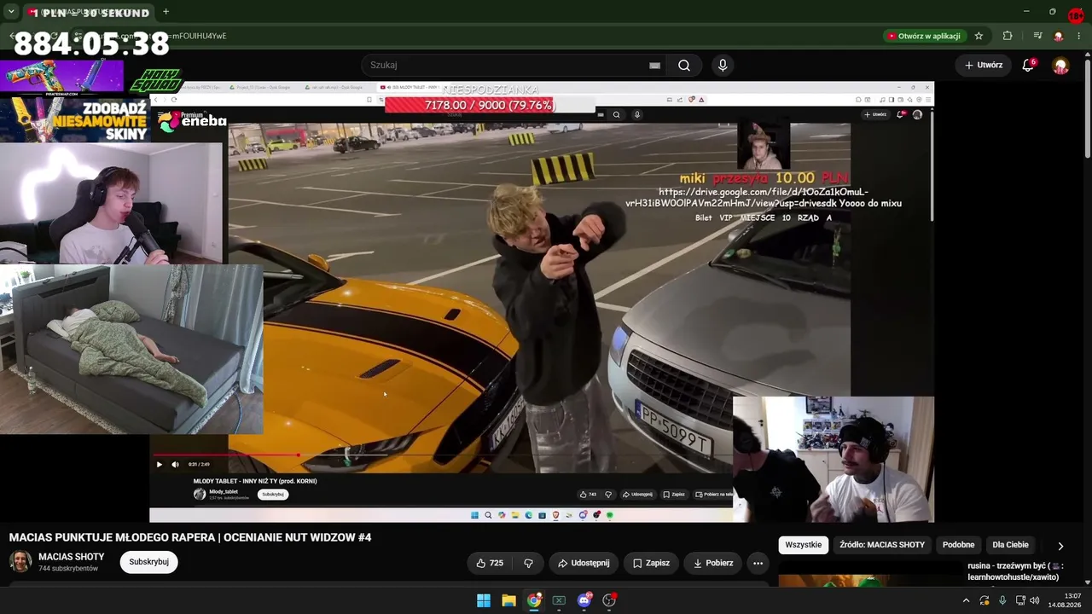Click the main video player area
The width and height of the screenshot is (1092, 614).
click(x=542, y=302)
